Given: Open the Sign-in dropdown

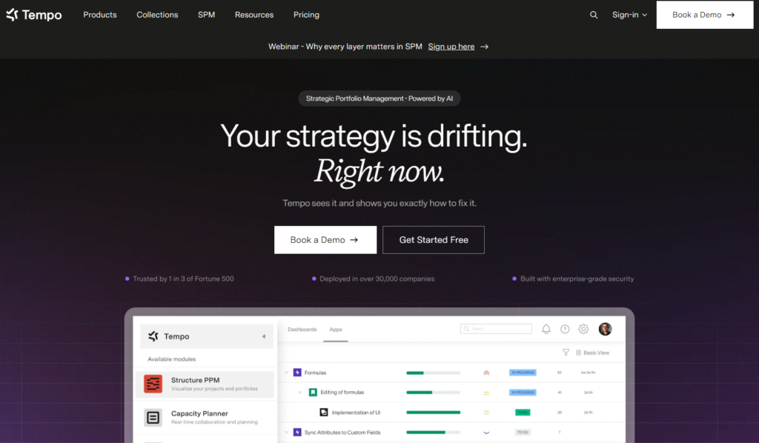Looking at the screenshot, I should [x=629, y=15].
